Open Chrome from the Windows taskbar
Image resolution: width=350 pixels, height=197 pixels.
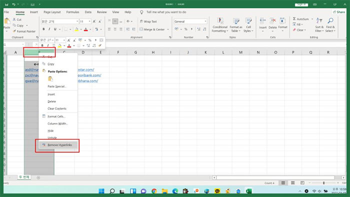click(154, 191)
